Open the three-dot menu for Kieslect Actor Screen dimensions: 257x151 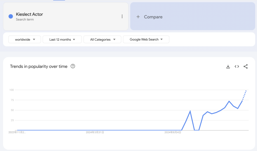122,16
